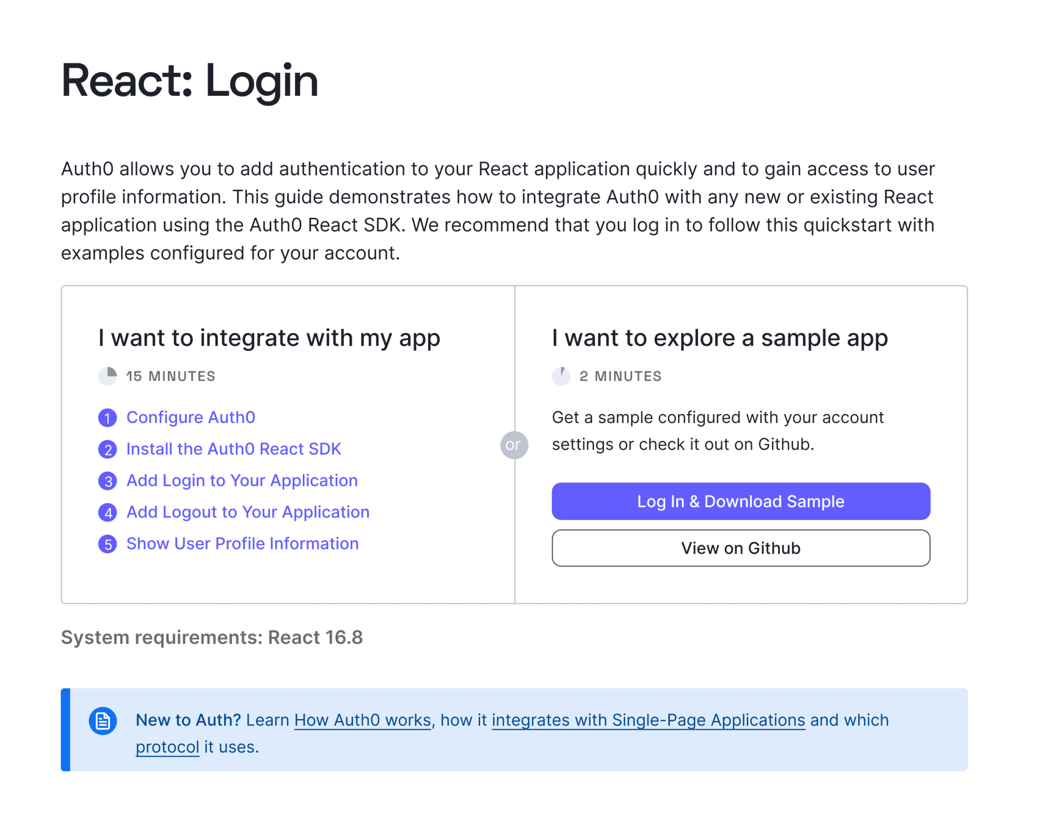Click Log In & Download Sample button
Image resolution: width=1037 pixels, height=818 pixels.
click(741, 501)
